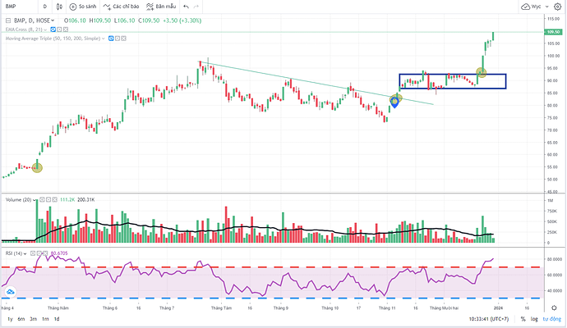This screenshot has height=328, width=567.
Task: Open Bản mẫu indicator templates
Action: coord(161,7)
